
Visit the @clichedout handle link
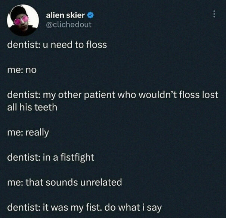click(x=69, y=25)
